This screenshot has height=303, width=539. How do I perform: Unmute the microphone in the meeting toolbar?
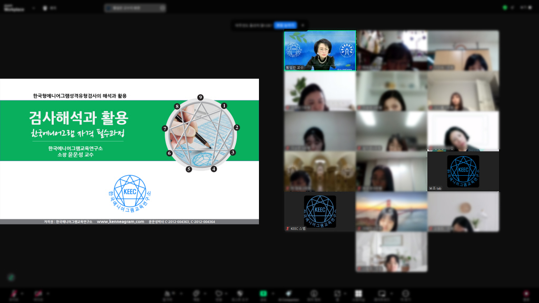(x=14, y=295)
